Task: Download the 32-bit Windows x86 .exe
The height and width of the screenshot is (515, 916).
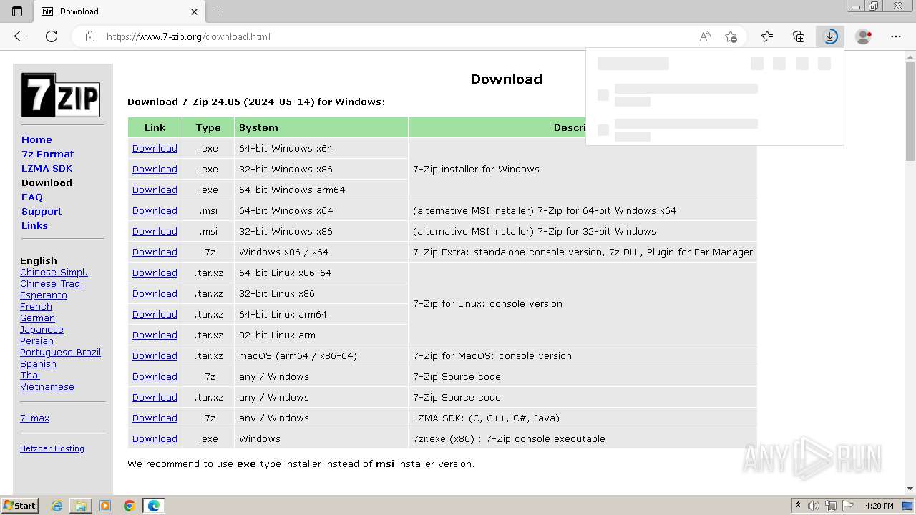Action: [x=155, y=169]
